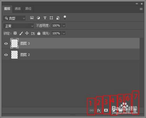Expand the 不透明度 opacity slider arrow
This screenshot has height=118, width=146.
pyautogui.click(x=64, y=26)
